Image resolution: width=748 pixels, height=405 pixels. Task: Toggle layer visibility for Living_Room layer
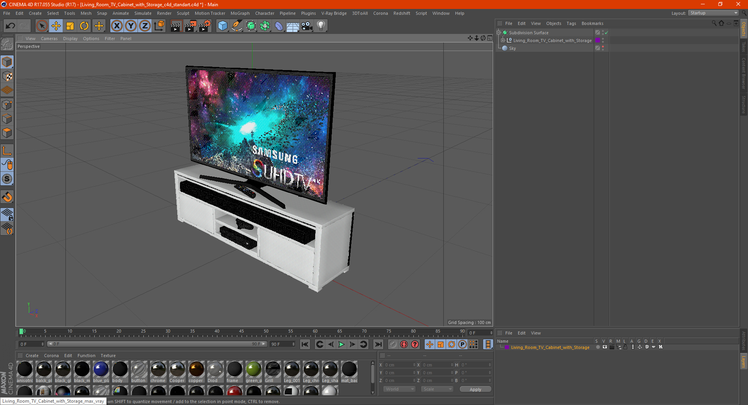(605, 347)
